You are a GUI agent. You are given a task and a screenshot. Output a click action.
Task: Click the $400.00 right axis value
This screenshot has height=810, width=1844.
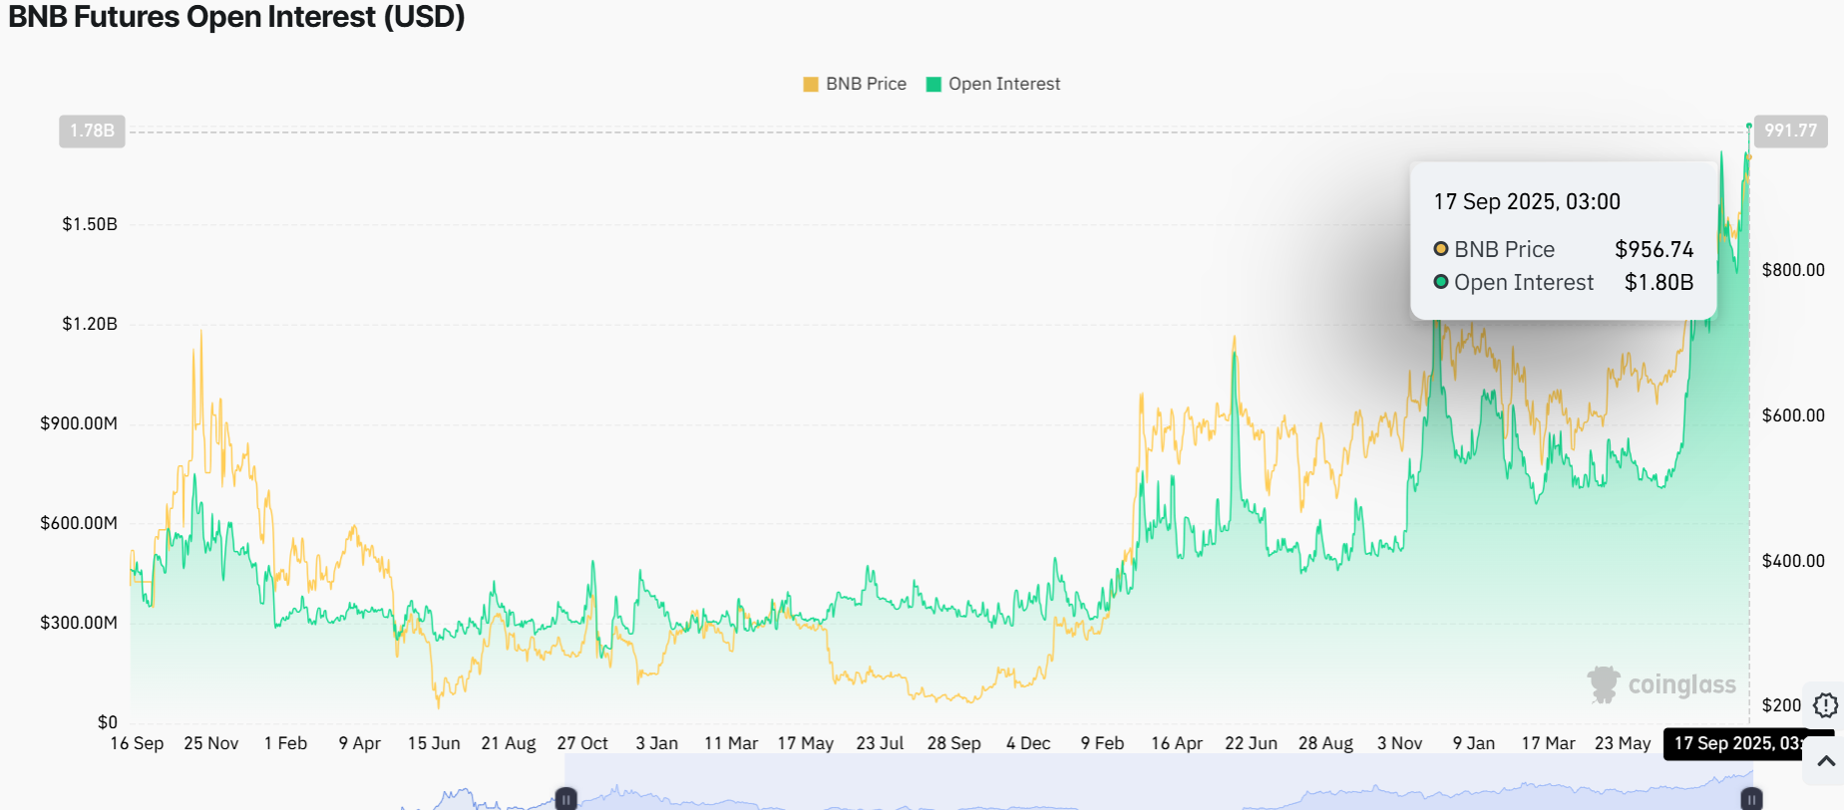coord(1793,561)
